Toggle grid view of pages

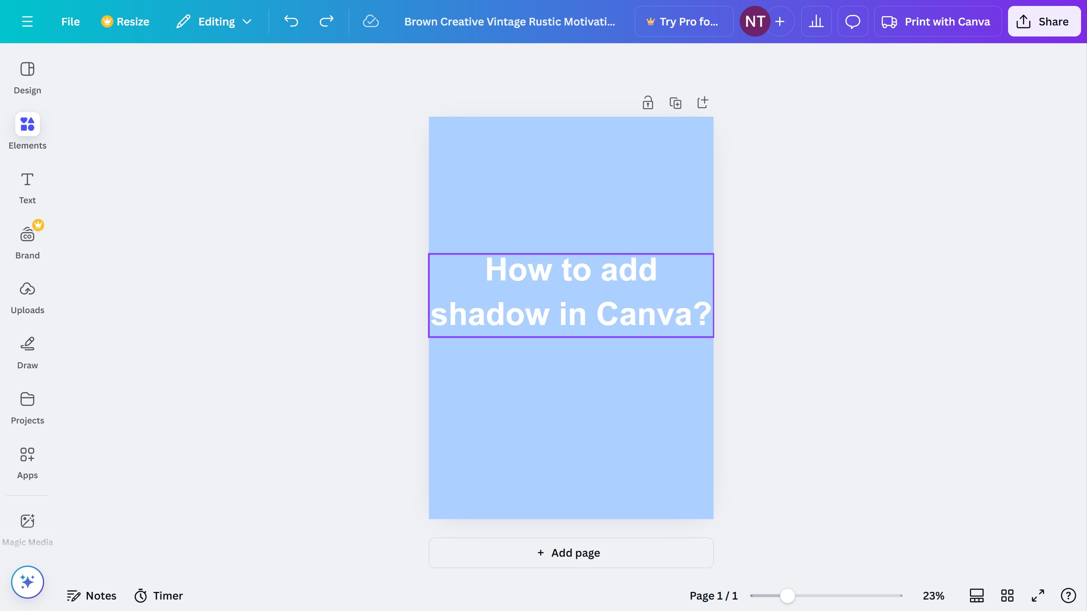click(1007, 595)
